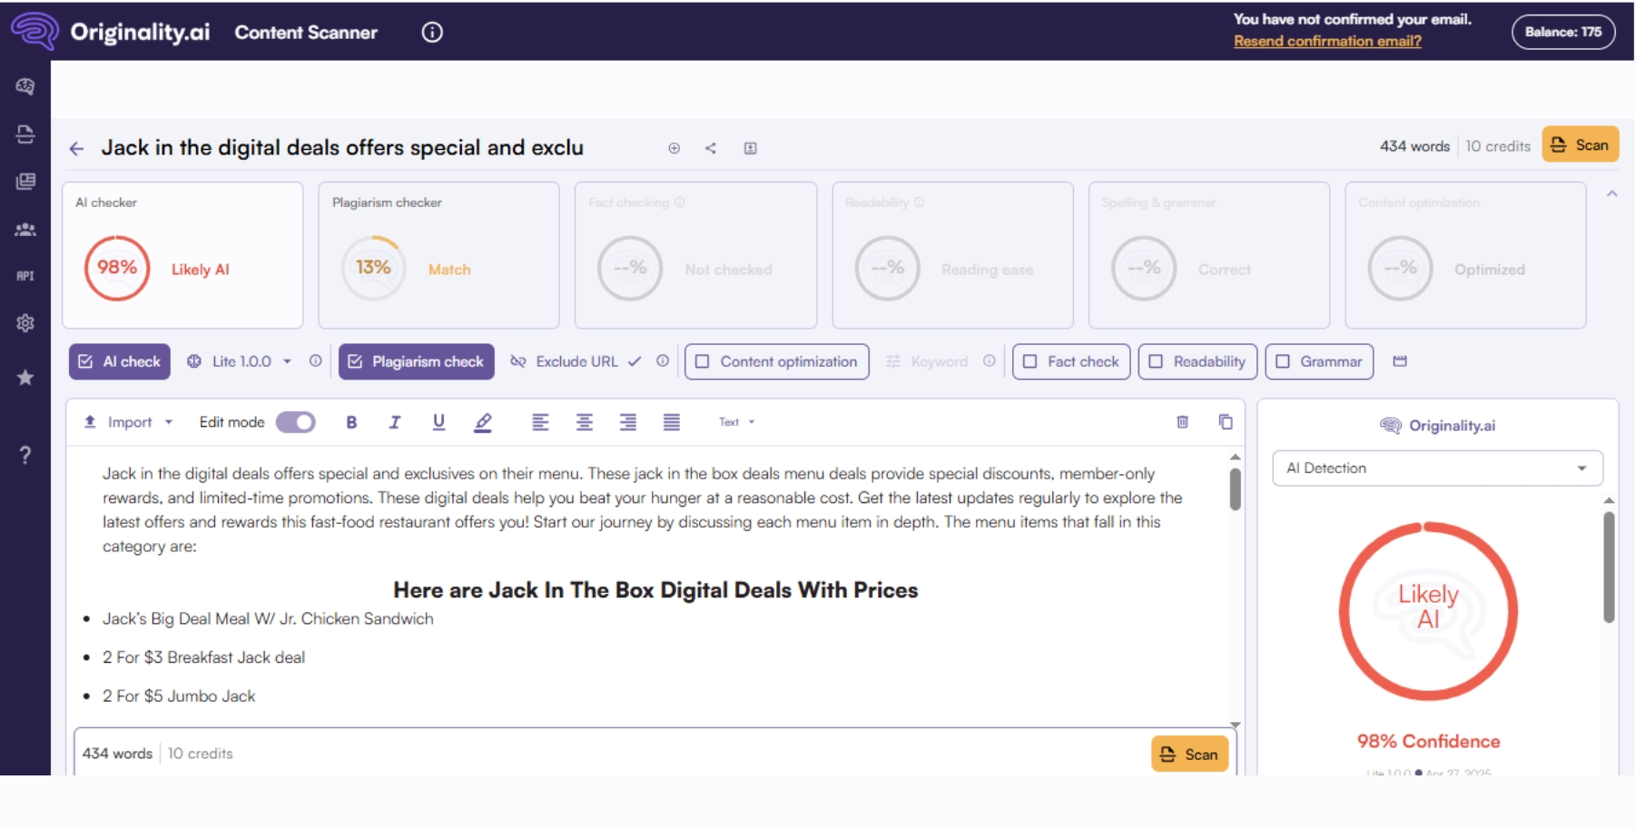
Task: Open the brain AI scanner sidebar icon
Action: tap(25, 86)
